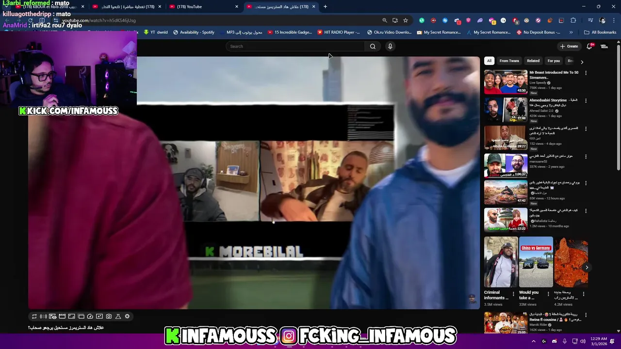Image resolution: width=621 pixels, height=349 pixels.
Task: Open the 1:06:37 marouane53 video thumbnail
Action: coord(506,165)
